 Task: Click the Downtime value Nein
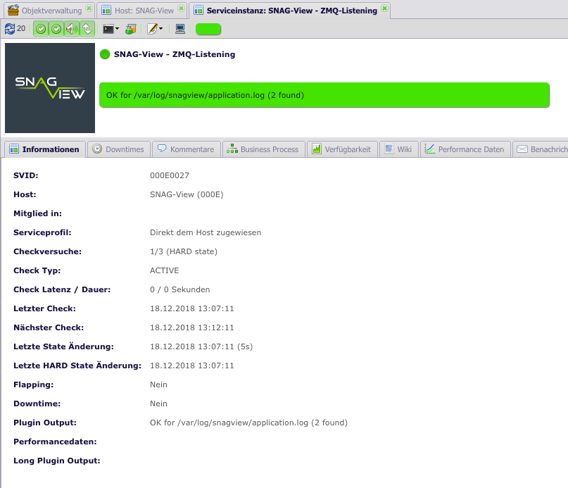[x=158, y=403]
